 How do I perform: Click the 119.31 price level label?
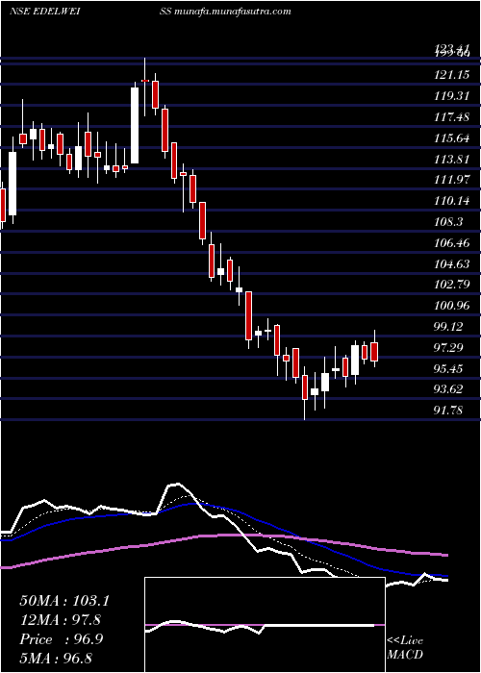[x=451, y=96]
